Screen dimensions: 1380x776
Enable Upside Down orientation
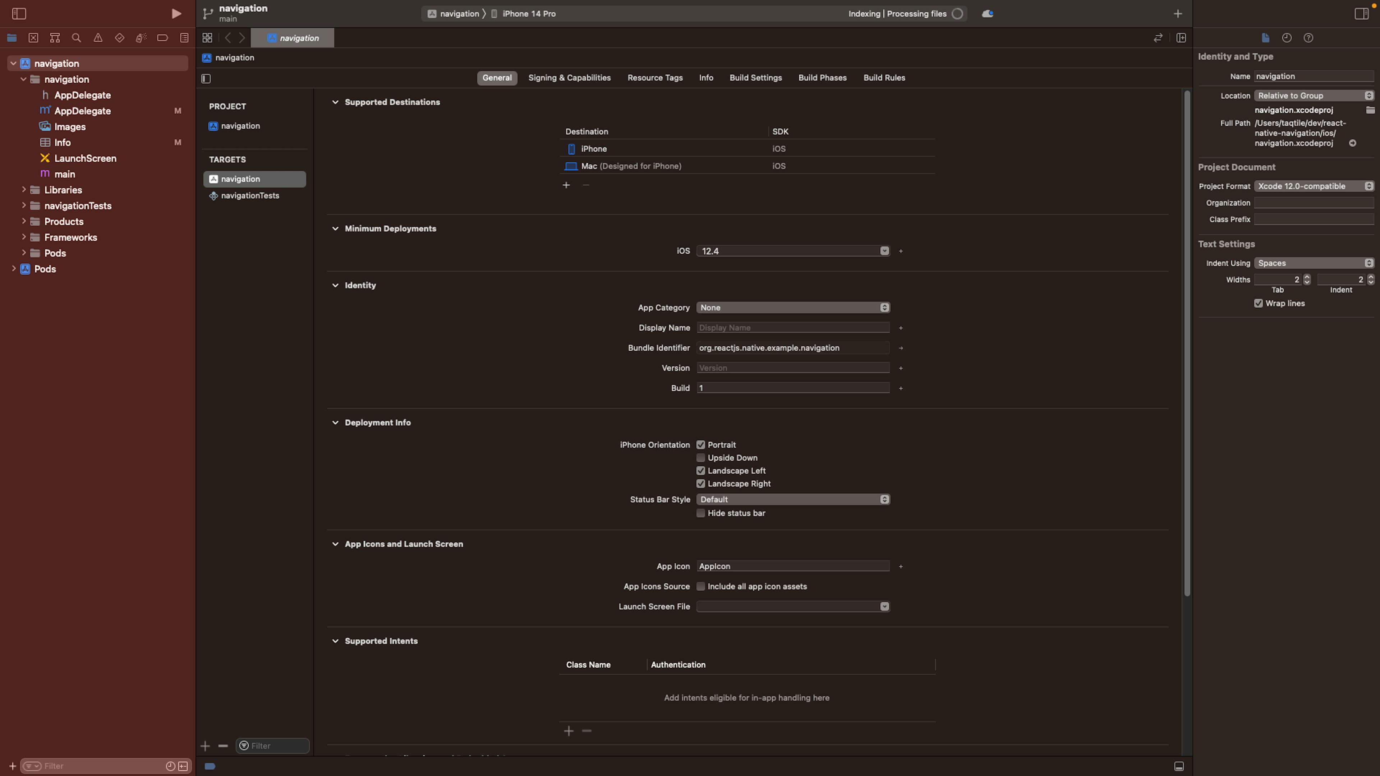click(x=700, y=457)
